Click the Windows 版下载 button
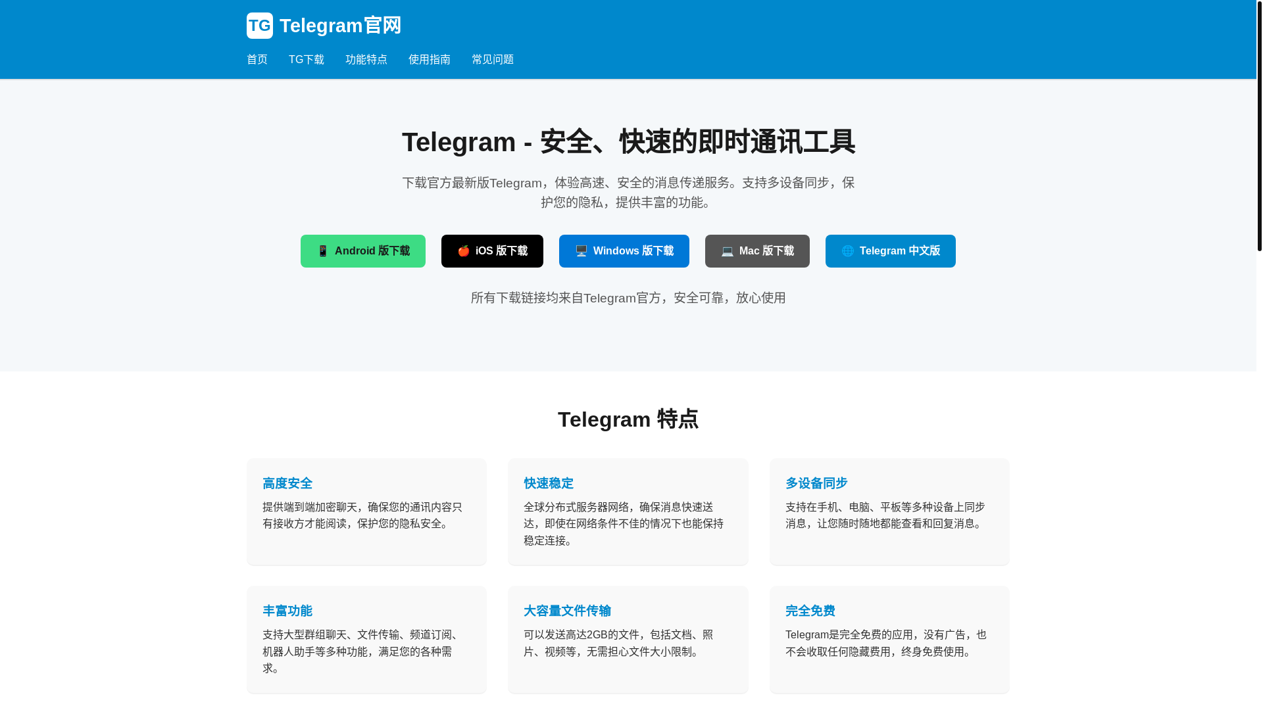 [624, 251]
